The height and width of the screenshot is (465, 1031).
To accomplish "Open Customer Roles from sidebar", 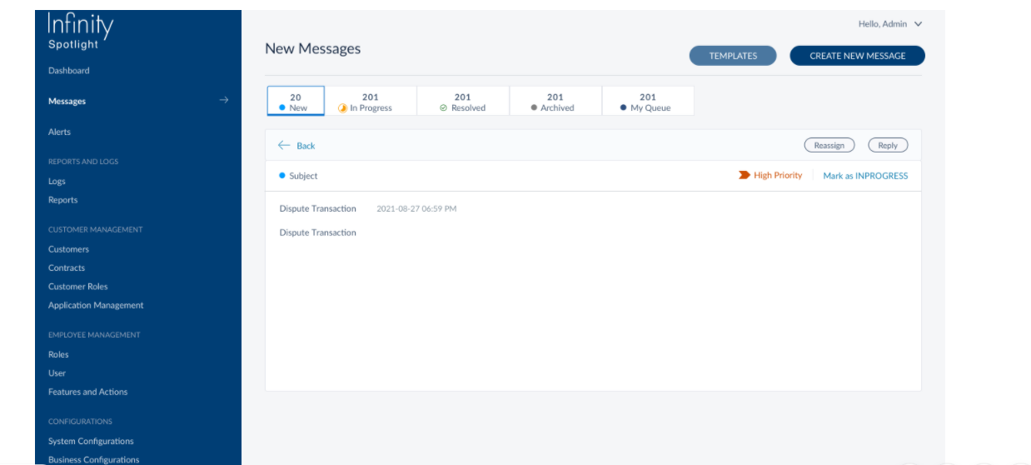I will pyautogui.click(x=78, y=287).
